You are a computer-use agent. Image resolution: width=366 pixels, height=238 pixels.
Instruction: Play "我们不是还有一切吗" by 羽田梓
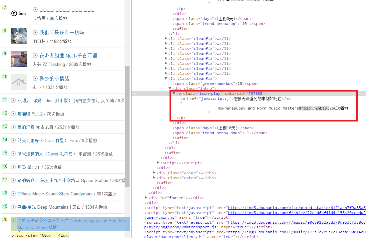click(x=35, y=33)
